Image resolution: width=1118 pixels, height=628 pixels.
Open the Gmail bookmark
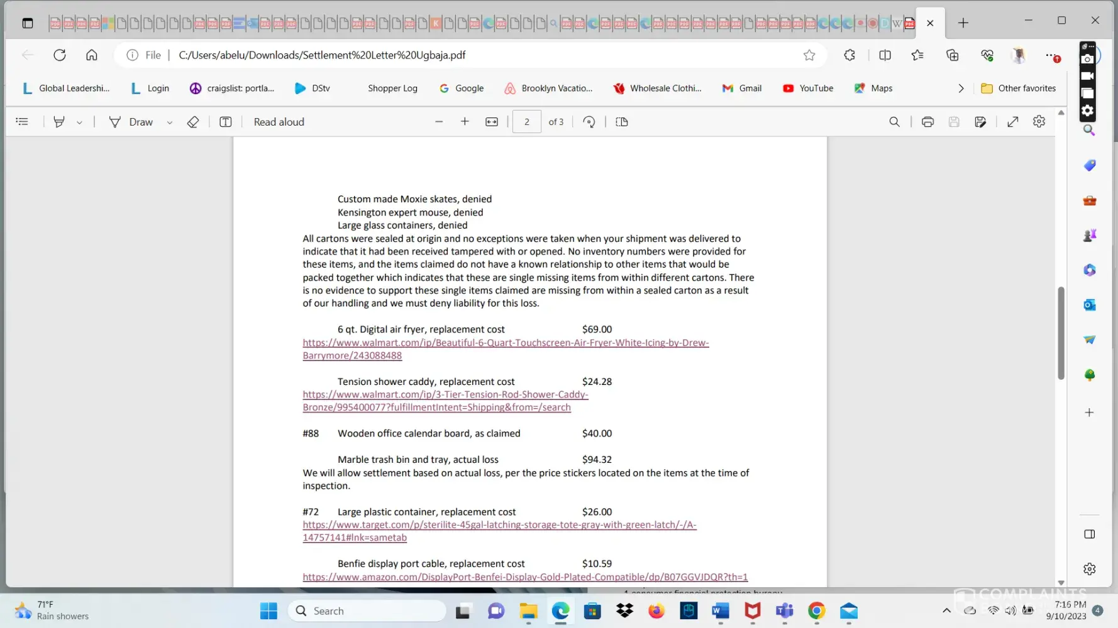point(742,89)
